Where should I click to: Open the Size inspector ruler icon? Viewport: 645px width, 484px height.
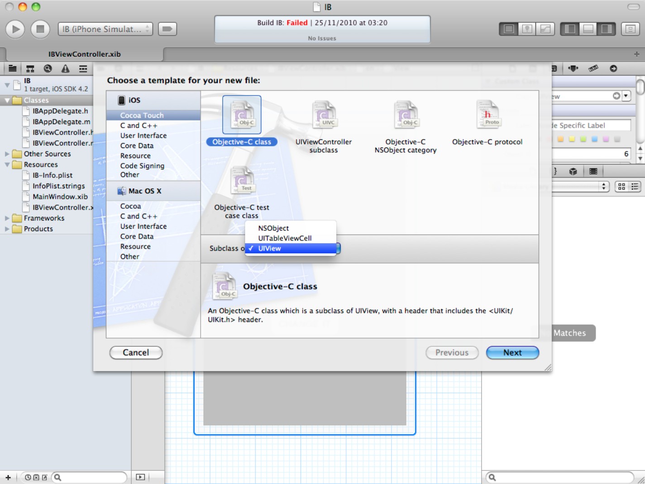pyautogui.click(x=593, y=68)
